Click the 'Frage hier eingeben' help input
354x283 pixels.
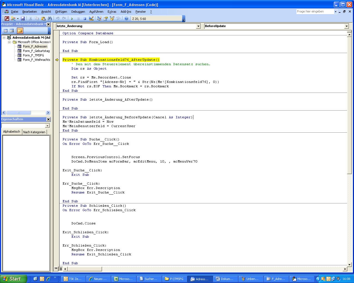(315, 12)
